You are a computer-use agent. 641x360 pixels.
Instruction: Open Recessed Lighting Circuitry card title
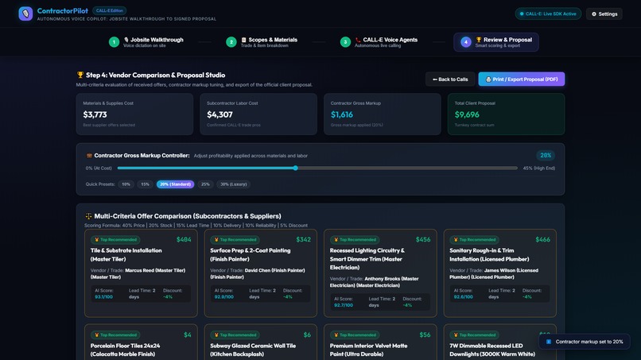pos(367,259)
